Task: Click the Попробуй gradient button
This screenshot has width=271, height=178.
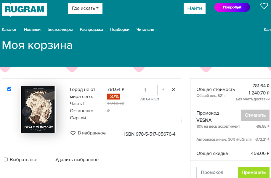Action: click(232, 7)
